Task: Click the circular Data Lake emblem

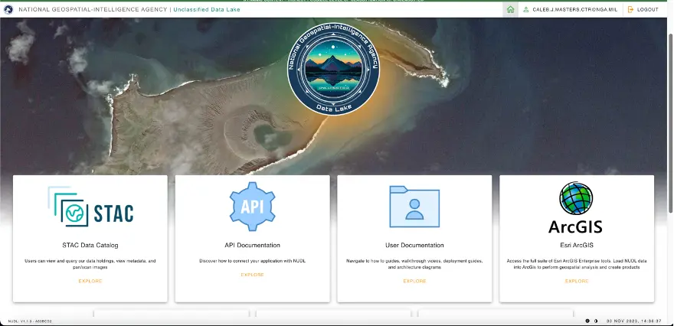Action: pos(332,75)
